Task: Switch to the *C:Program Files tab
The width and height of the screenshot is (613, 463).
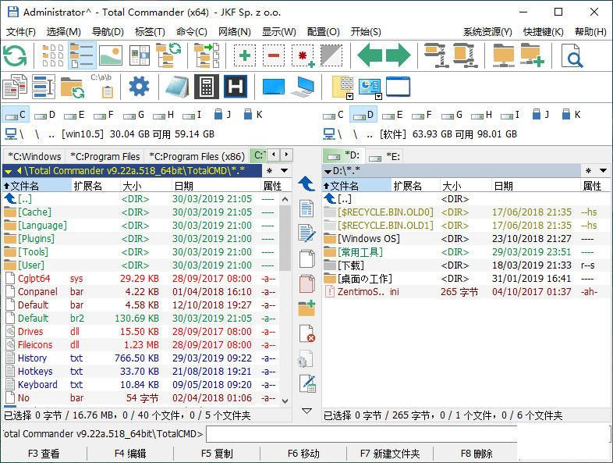Action: click(105, 157)
